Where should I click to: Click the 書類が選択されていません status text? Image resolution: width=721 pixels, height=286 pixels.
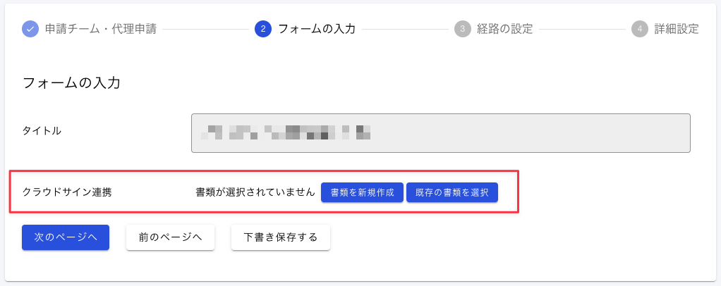click(255, 192)
